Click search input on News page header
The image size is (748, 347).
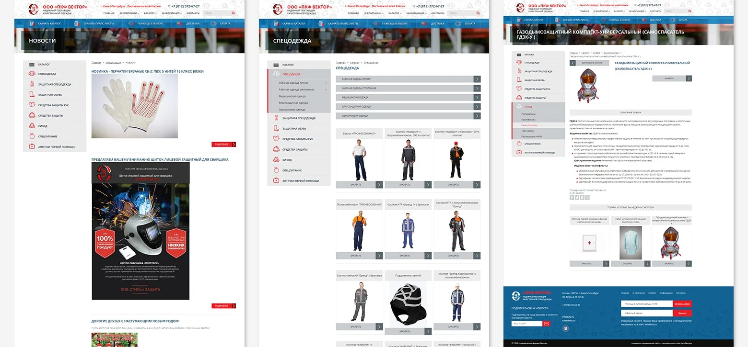[217, 13]
